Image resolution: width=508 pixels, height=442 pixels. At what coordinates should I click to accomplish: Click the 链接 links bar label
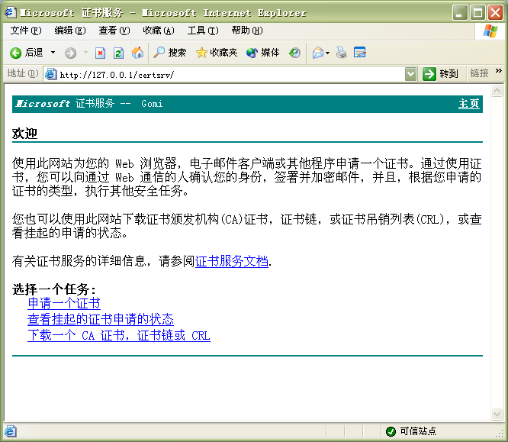479,73
